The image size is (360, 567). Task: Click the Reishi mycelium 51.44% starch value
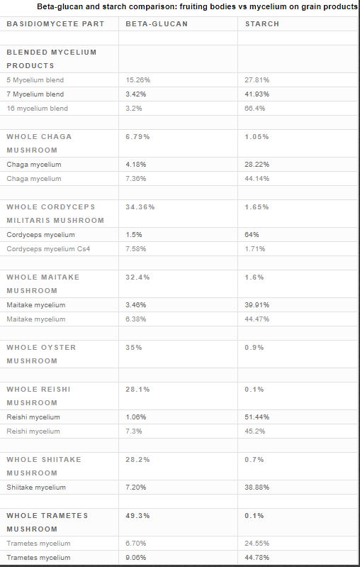pyautogui.click(x=257, y=417)
